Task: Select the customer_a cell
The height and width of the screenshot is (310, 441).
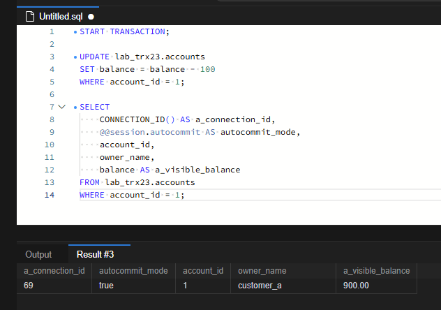Action: (x=283, y=286)
